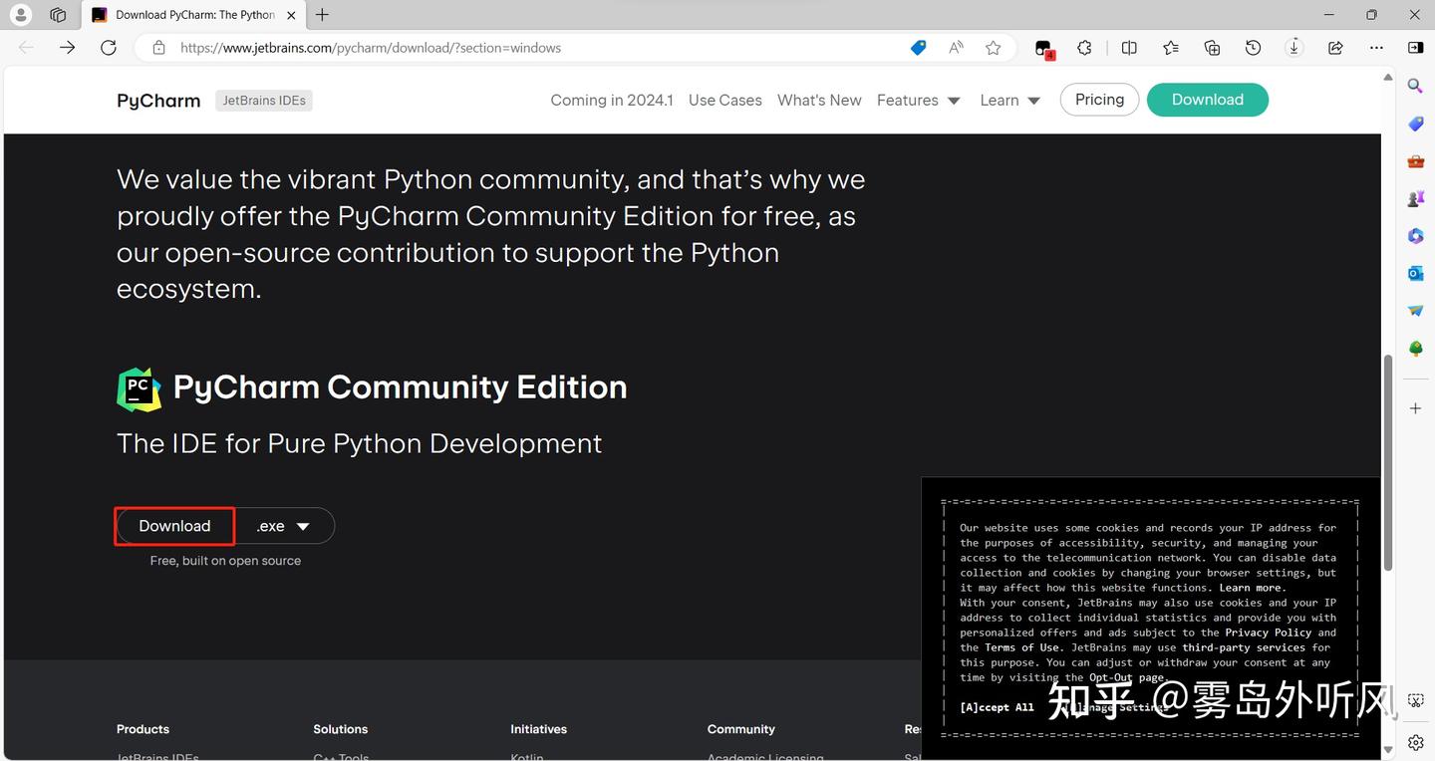
Task: Toggle split screen view in the toolbar
Action: coord(1128,47)
